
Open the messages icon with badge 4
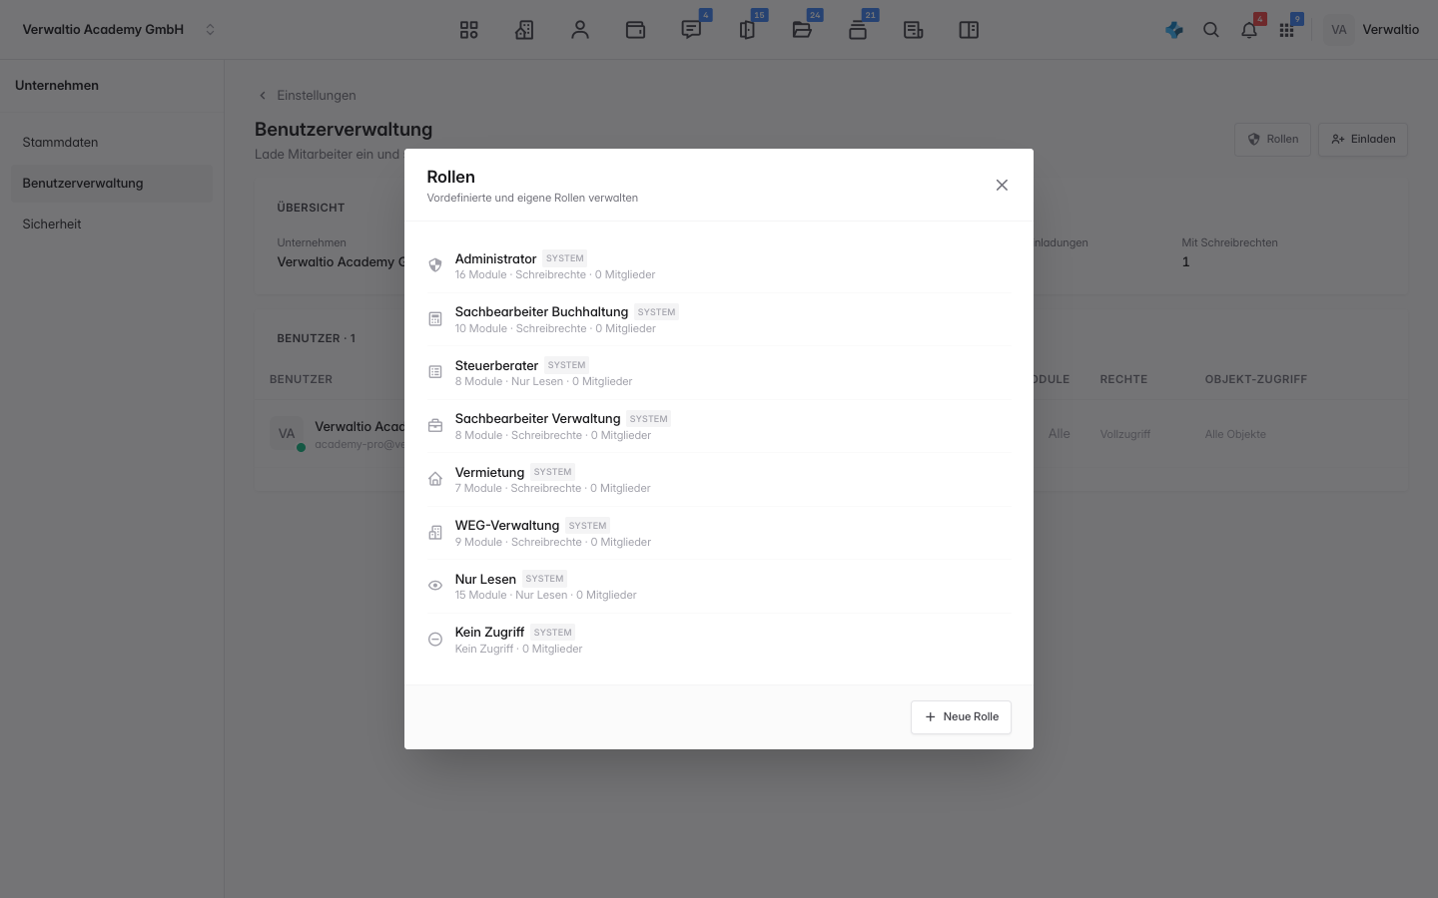point(691,30)
